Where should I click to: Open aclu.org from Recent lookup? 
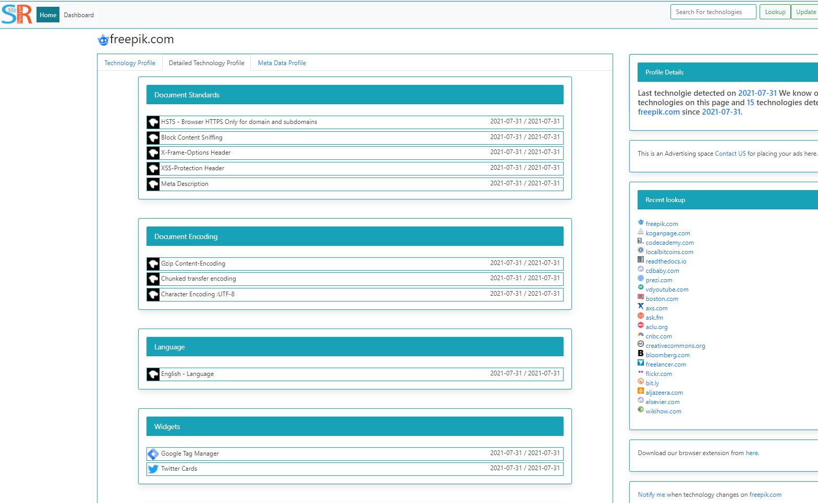pos(656,327)
